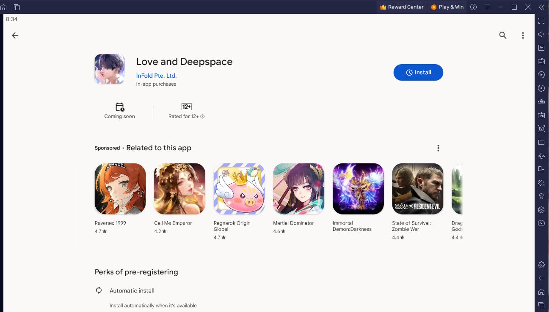Click the Martial Dominator title text
Viewport: 549px width, 312px height.
tap(293, 223)
